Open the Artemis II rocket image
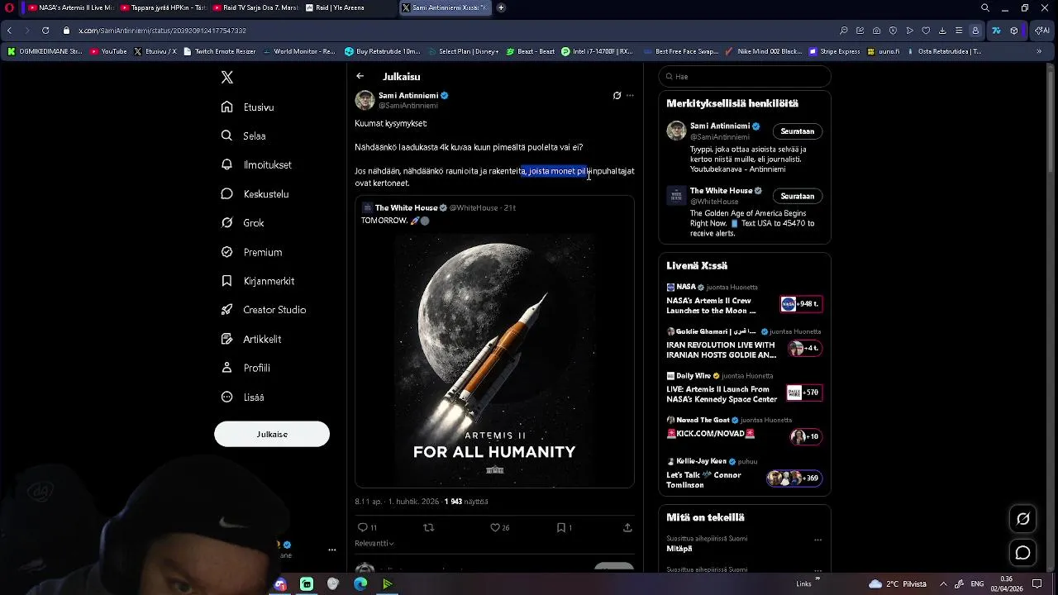The height and width of the screenshot is (595, 1058). (x=494, y=359)
